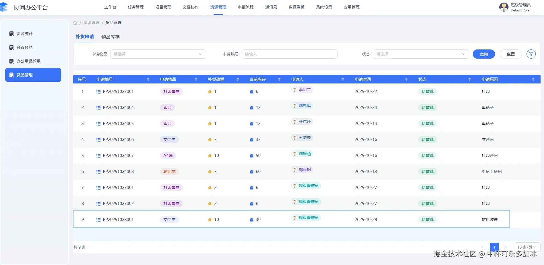Click the 资源统计 sidebar icon
The height and width of the screenshot is (265, 544).
(11, 34)
